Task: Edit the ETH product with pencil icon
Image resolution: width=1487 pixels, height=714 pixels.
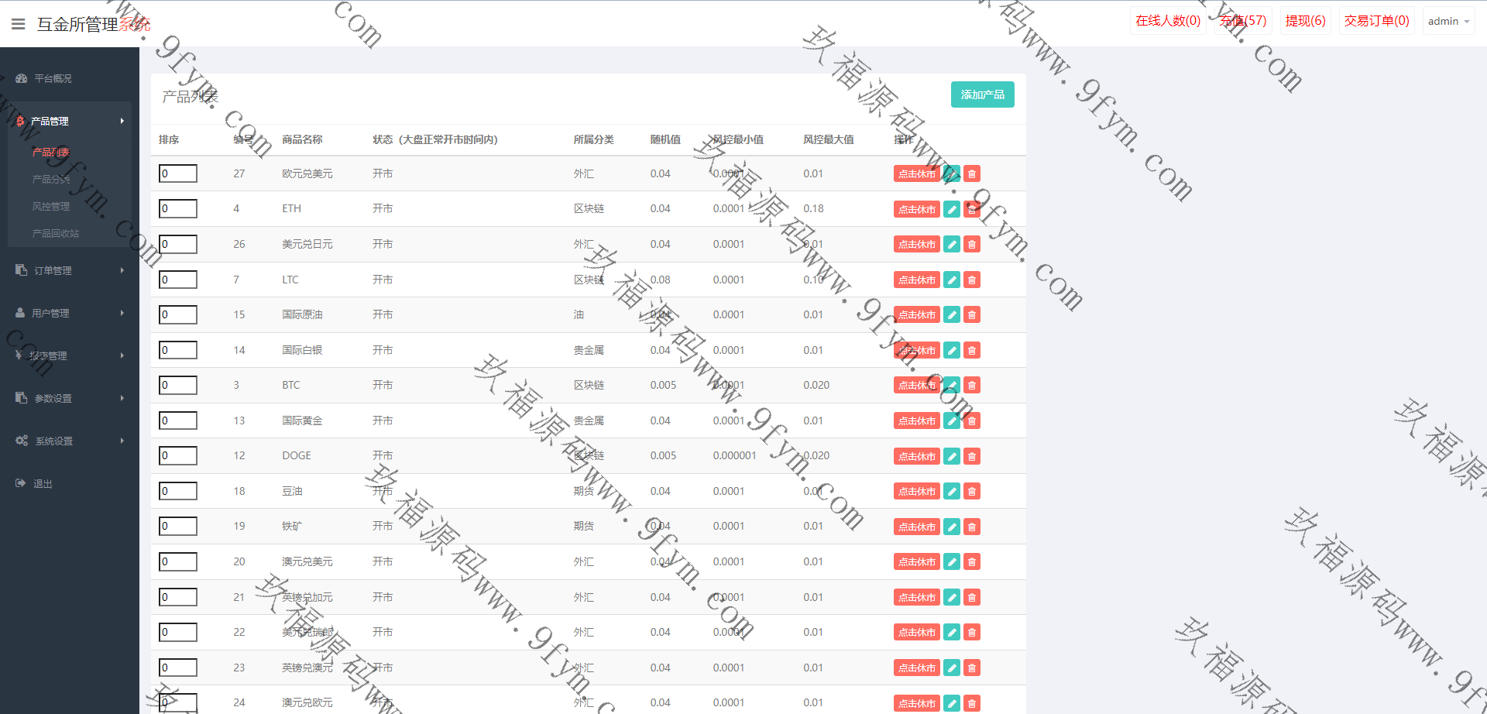Action: [x=952, y=209]
